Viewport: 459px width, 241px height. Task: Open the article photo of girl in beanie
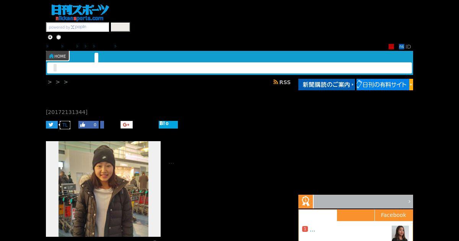point(103,189)
